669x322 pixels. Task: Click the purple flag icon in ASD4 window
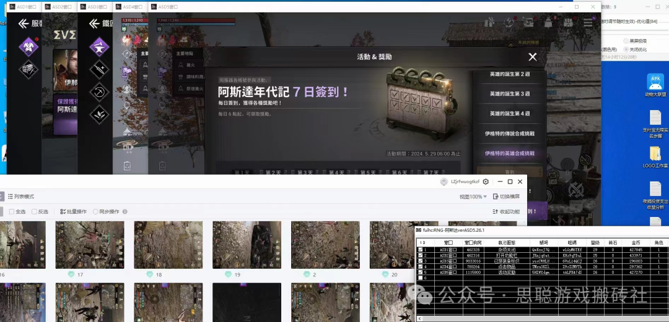click(x=127, y=72)
